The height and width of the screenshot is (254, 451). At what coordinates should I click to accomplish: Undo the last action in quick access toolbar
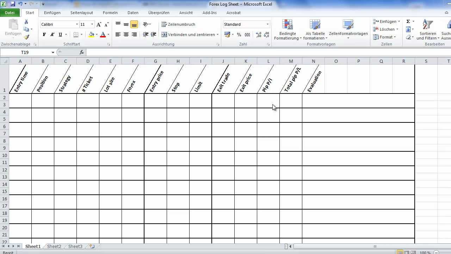point(20,4)
